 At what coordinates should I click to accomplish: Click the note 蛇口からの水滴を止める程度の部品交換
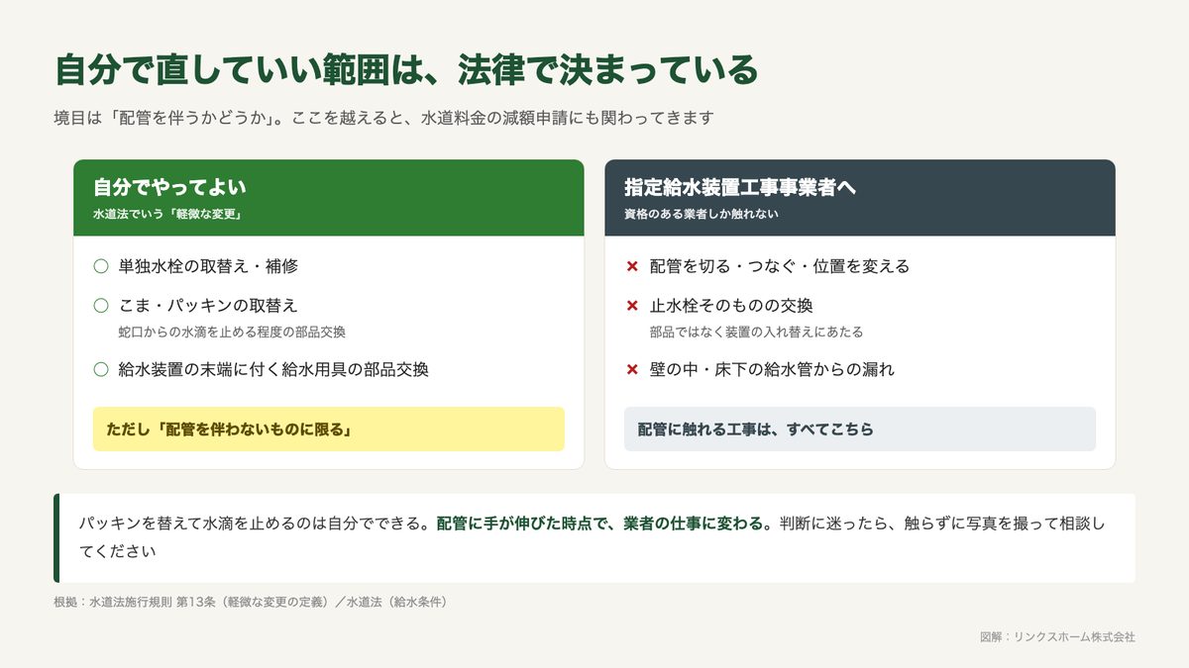tap(232, 332)
